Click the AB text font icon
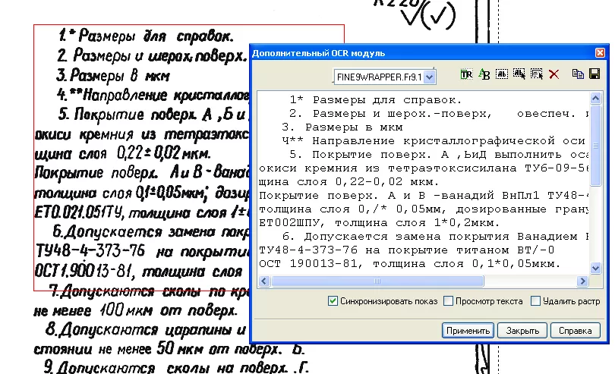Screen dimensions: 615x374 484,74
